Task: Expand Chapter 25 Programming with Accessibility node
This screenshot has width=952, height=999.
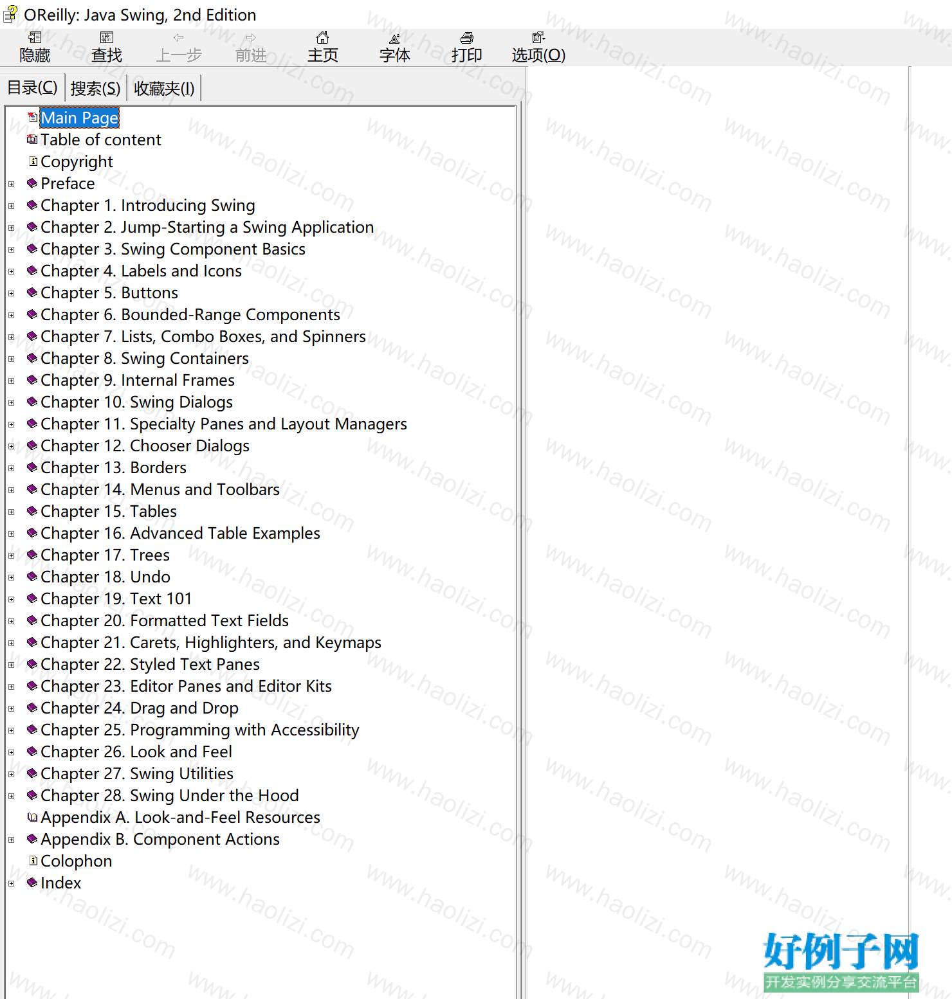Action: click(11, 730)
